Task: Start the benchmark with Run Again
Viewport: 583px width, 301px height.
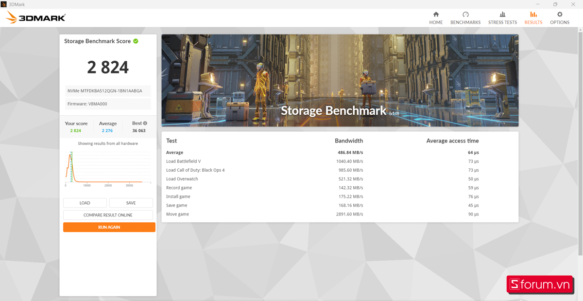Action: [x=109, y=227]
